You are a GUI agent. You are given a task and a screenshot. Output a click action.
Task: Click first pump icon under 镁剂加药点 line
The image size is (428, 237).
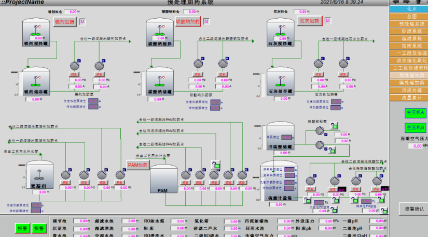tap(75, 64)
